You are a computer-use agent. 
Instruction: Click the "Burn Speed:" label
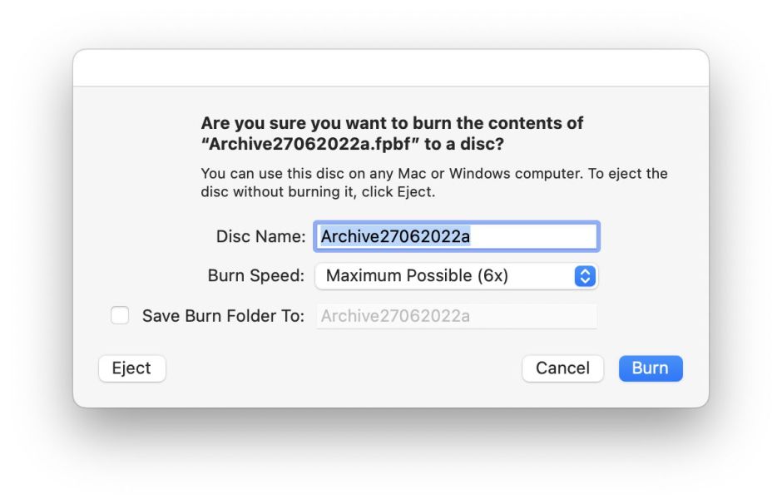(256, 276)
